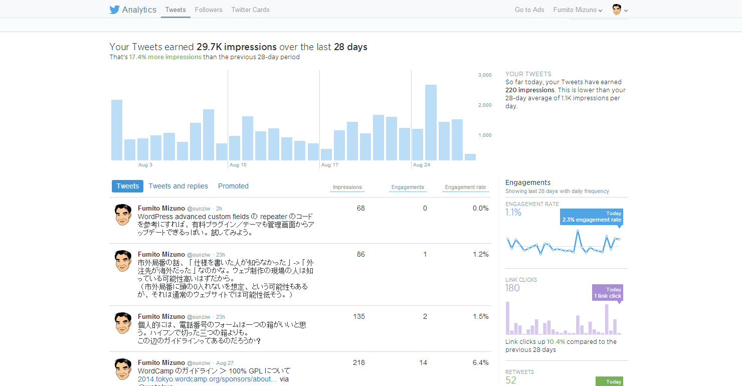Image resolution: width=742 pixels, height=386 pixels.
Task: Click the Aug 24 label on the chart axis
Action: pos(421,165)
